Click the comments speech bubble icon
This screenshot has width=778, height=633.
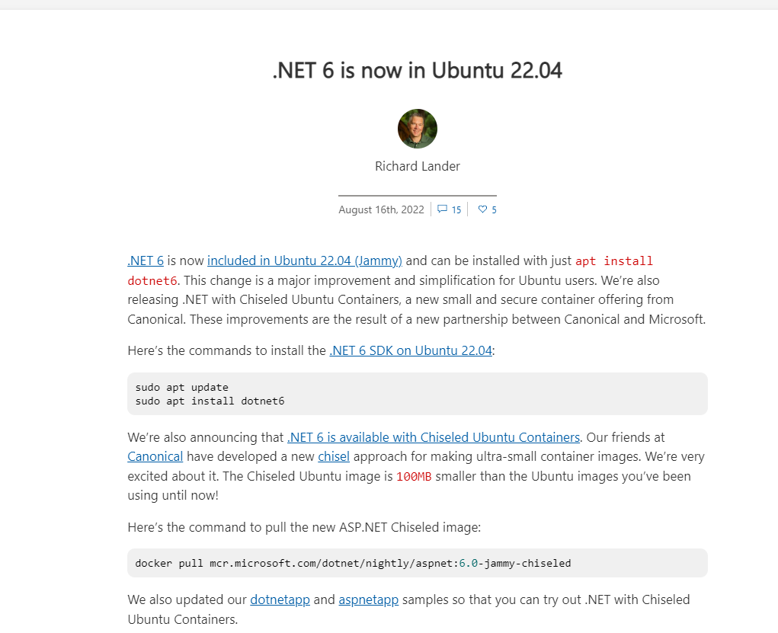point(442,209)
